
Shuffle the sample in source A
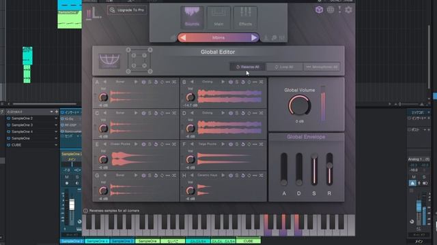tap(174, 82)
